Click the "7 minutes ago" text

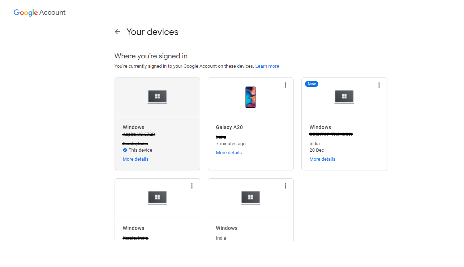point(231,144)
